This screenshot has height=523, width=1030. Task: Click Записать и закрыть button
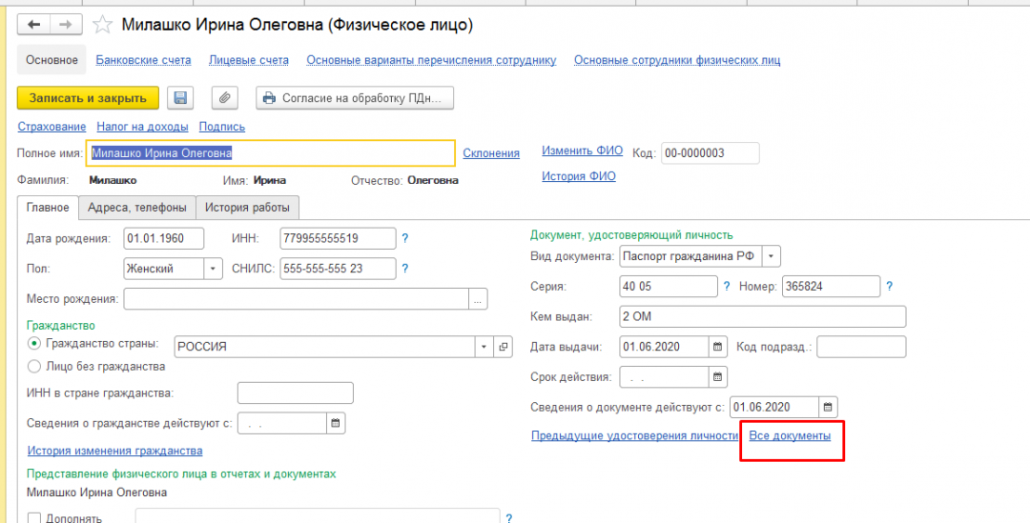pyautogui.click(x=88, y=98)
